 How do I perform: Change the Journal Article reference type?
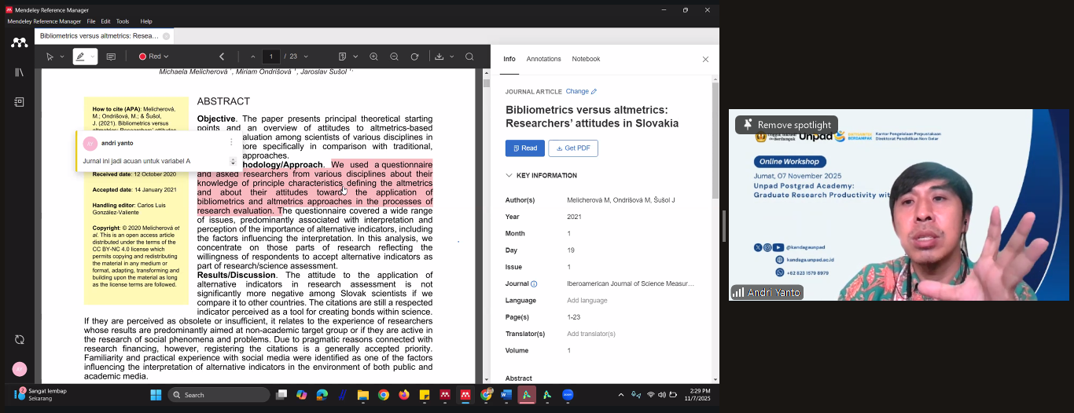(582, 92)
